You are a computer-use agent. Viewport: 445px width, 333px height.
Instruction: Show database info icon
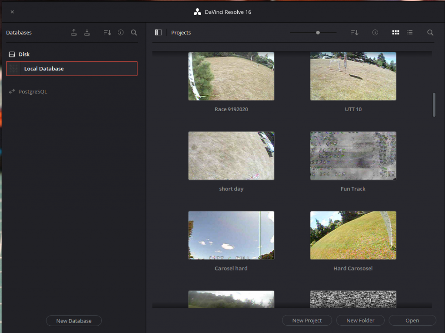[x=121, y=33]
